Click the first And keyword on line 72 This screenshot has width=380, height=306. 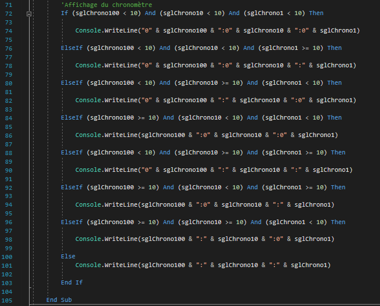pyautogui.click(x=150, y=13)
